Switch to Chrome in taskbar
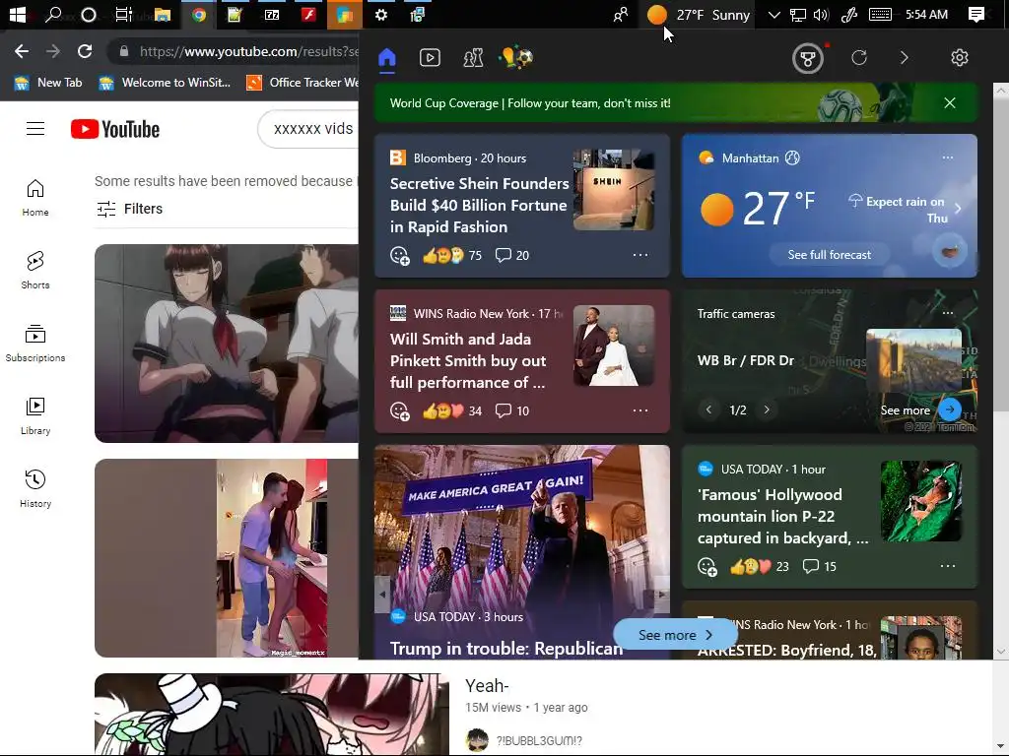1009x756 pixels. 199,14
